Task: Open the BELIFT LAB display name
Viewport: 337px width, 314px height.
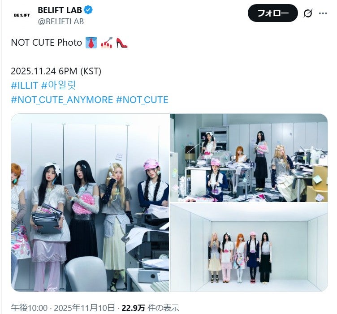Action: click(x=60, y=10)
